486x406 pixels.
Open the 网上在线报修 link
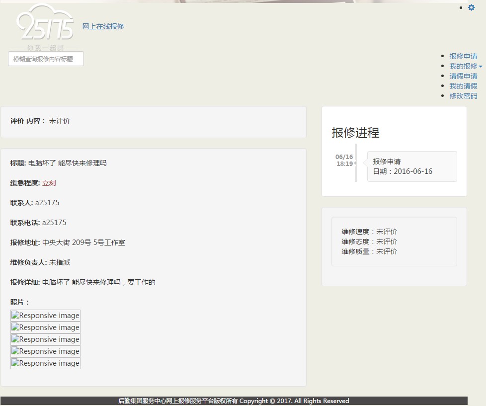coord(103,26)
